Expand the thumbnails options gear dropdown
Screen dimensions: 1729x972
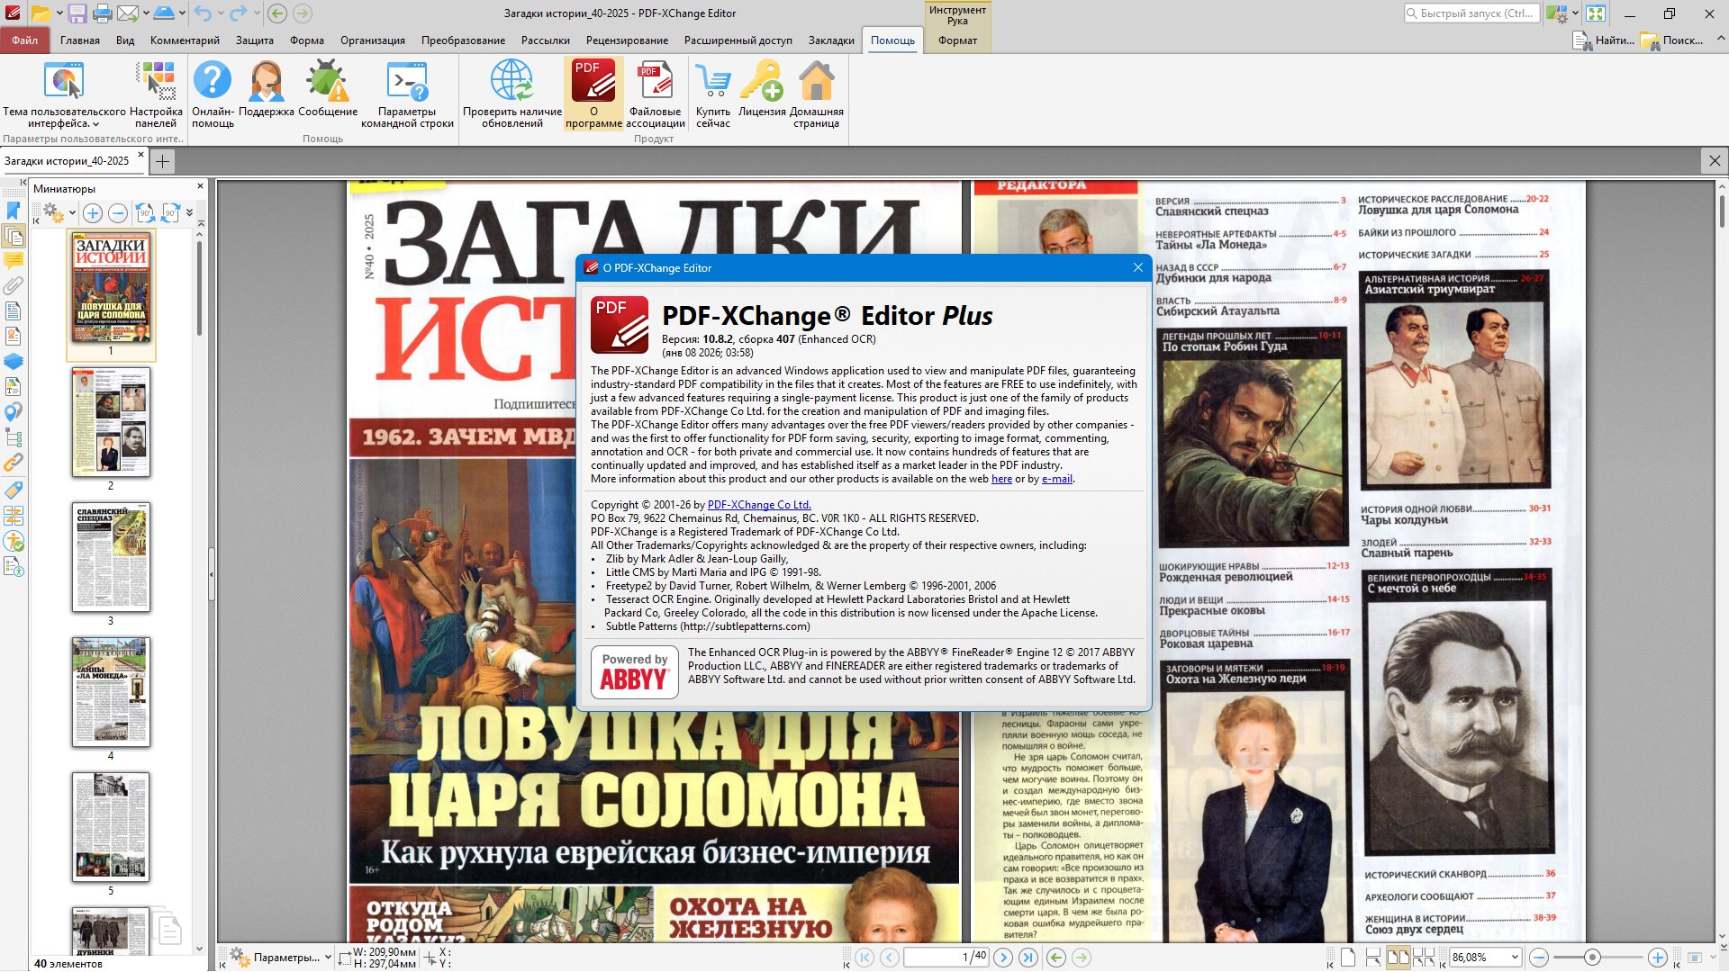click(72, 213)
